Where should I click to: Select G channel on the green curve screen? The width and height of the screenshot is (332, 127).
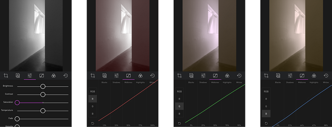click(179, 106)
